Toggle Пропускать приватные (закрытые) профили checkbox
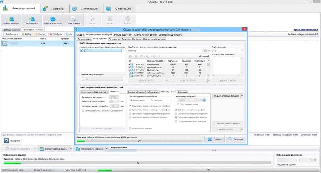321x173 pixels. coord(130,106)
